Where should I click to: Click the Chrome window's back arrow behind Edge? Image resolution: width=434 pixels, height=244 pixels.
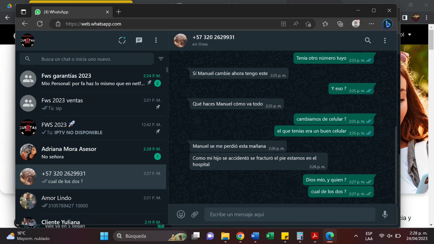coord(7,17)
